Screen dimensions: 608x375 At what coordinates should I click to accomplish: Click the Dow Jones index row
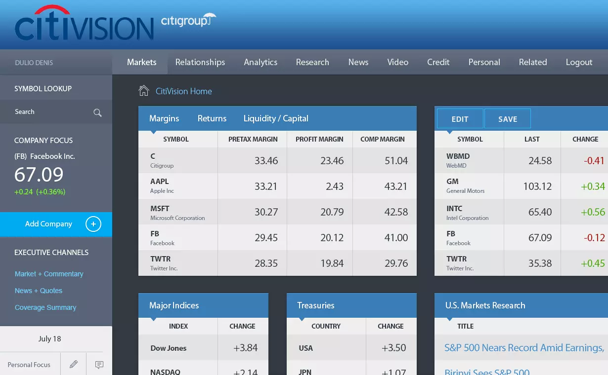pos(203,348)
